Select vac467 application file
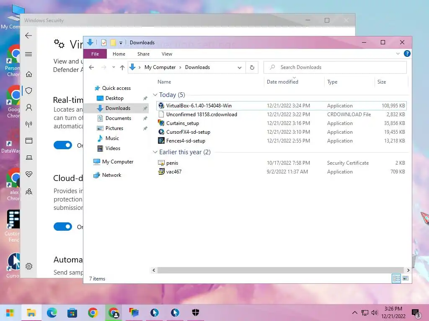Image resolution: width=429 pixels, height=321 pixels. click(x=281, y=172)
